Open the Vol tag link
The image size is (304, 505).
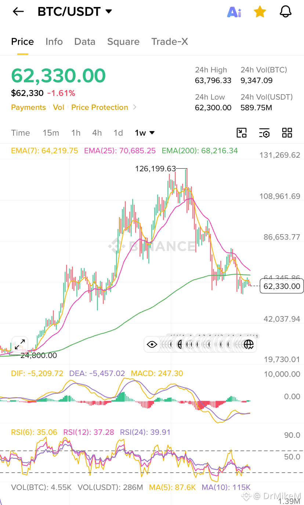(x=58, y=107)
